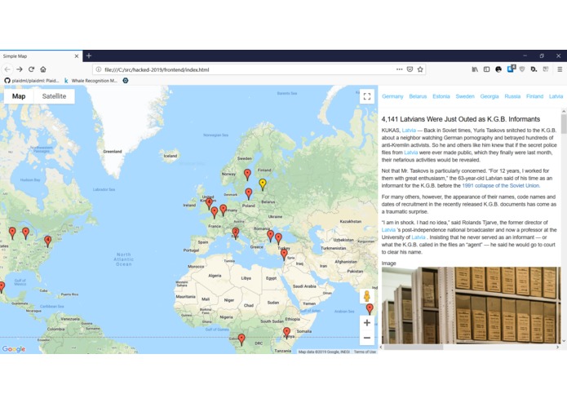The height and width of the screenshot is (403, 567).
Task: Show the sidebars icon in toolbar
Action: [x=487, y=69]
